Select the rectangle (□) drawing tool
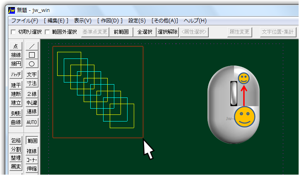The image size is (299, 175). [32, 55]
